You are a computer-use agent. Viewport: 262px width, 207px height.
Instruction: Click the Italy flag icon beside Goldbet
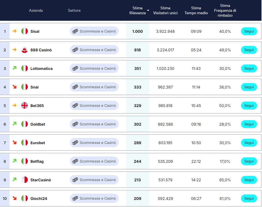coord(25,124)
